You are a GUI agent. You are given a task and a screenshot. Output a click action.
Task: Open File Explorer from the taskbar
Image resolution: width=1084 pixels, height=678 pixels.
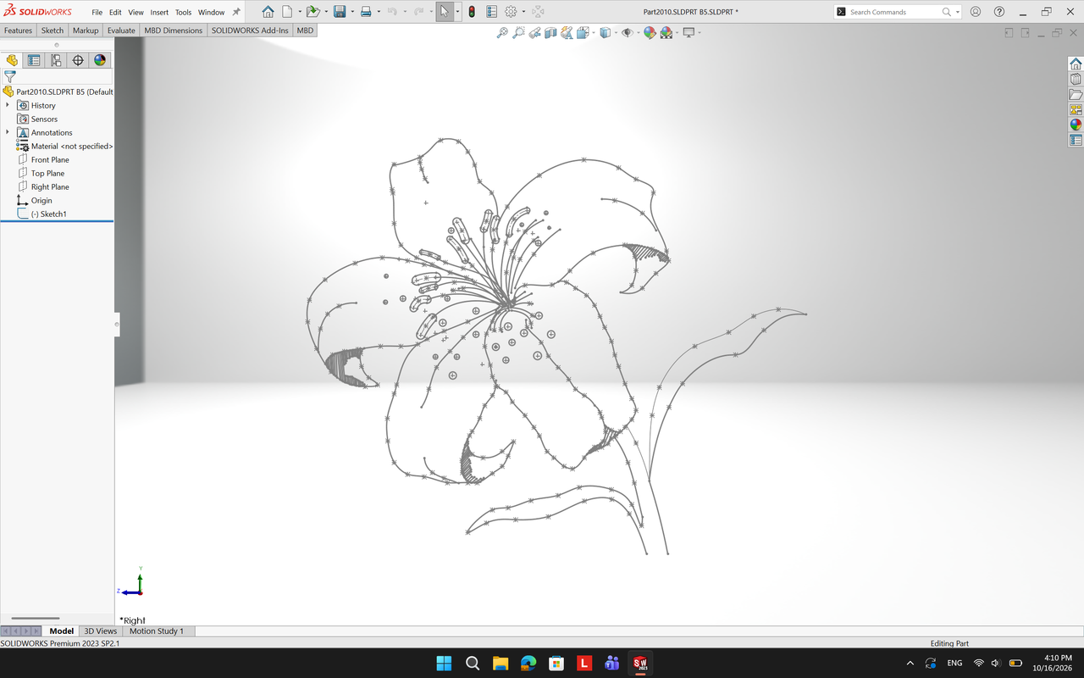(x=500, y=663)
